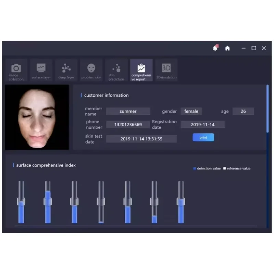Edit the member name field showing summer
Screen dimensions: 274x274
(128, 111)
